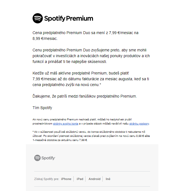Click the grey Spotify wordmark in footer
Screen dimensions: 173x191
click(48, 158)
